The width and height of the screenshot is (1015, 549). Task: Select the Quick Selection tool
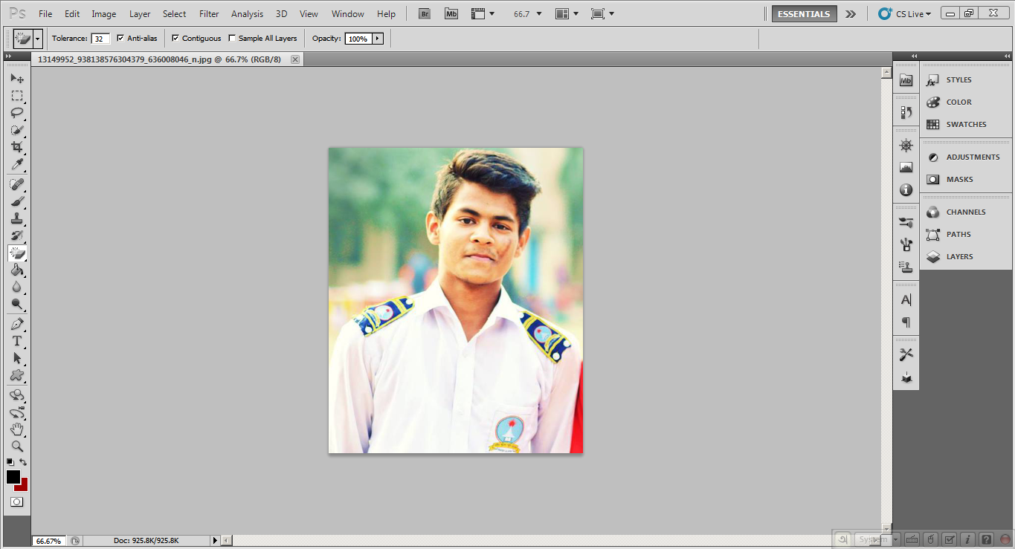(x=17, y=130)
